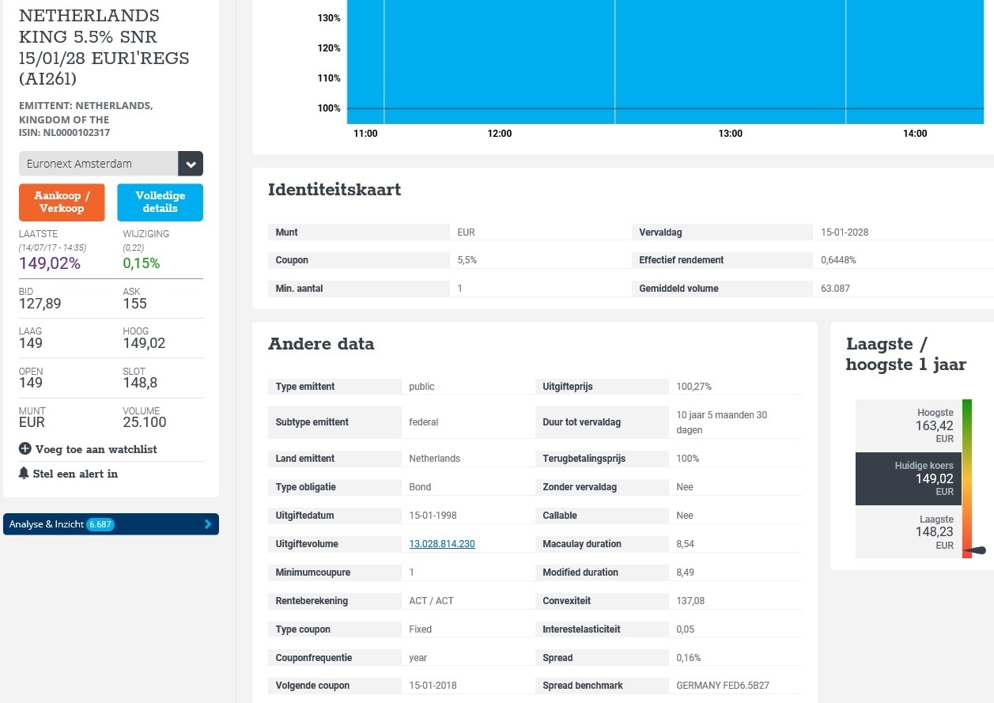Click the change value 0,15%
994x703 pixels.
coord(142,263)
